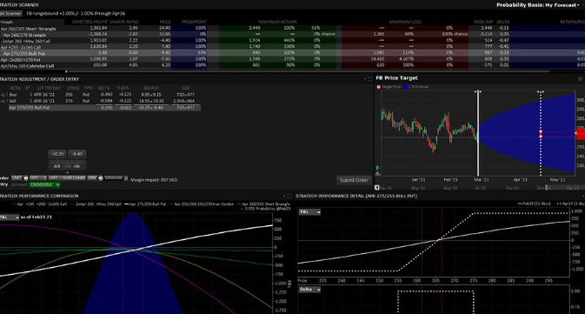Open the account DU dropdown
This screenshot has width=585, height=314.
pyautogui.click(x=45, y=184)
